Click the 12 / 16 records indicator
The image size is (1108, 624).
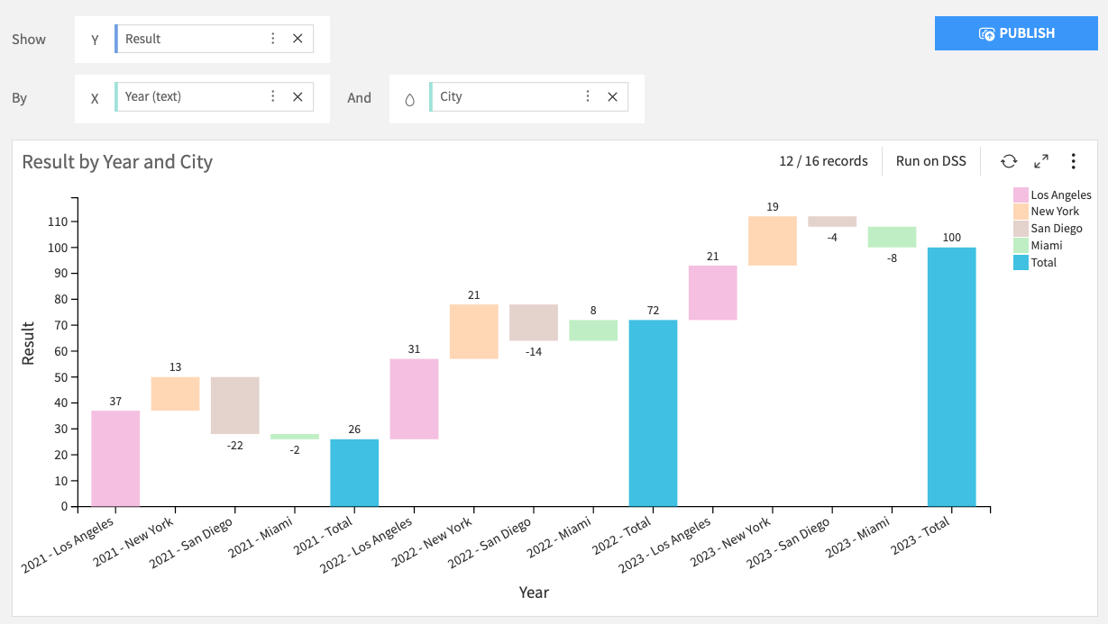point(823,161)
